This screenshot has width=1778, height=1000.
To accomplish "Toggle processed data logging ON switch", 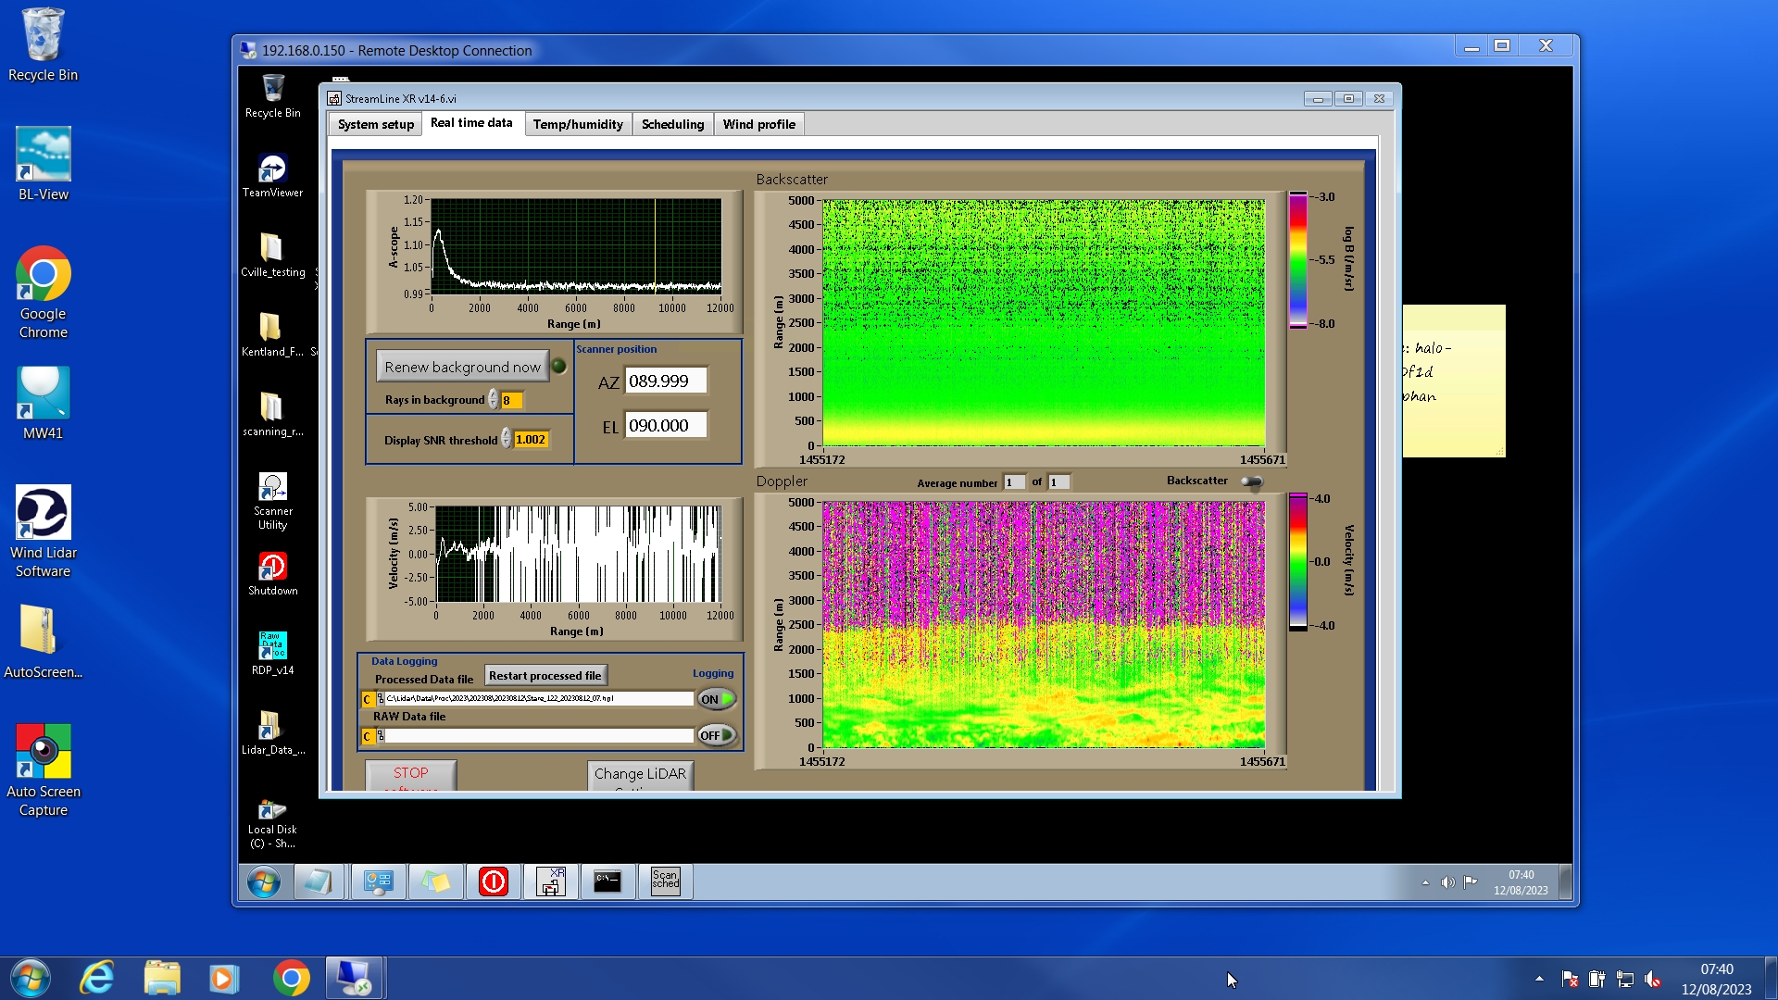I will click(717, 699).
